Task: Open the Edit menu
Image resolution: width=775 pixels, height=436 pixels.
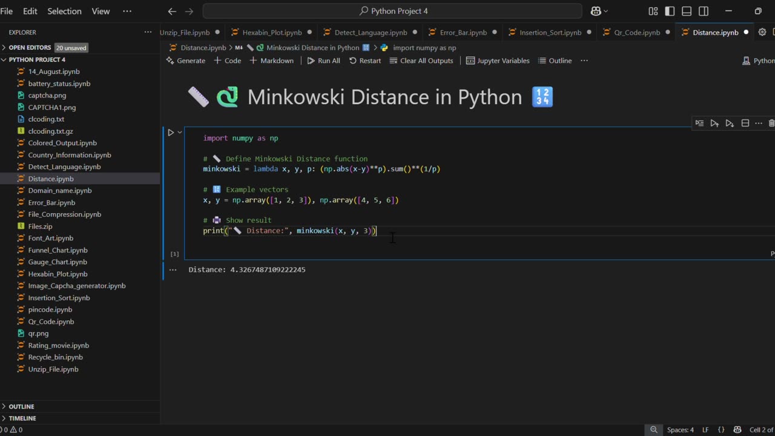Action: [30, 11]
